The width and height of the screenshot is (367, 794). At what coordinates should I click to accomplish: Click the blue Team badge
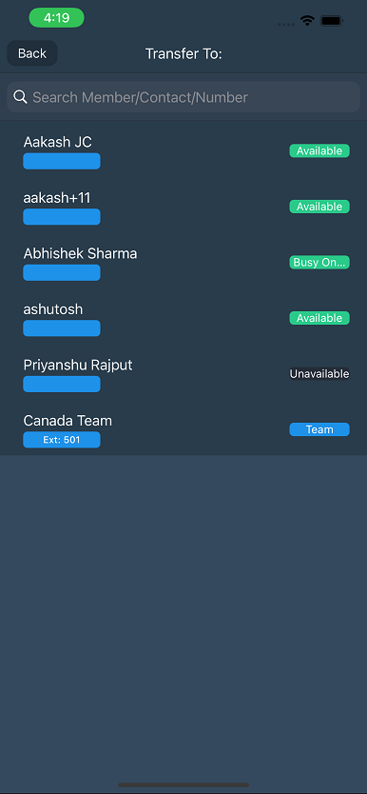(x=319, y=429)
